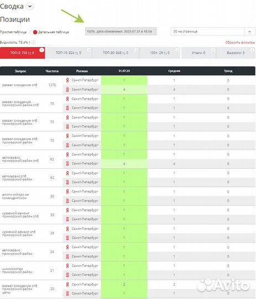Click Google position 4 in 31.07.23 column, 1275 query

point(124,90)
